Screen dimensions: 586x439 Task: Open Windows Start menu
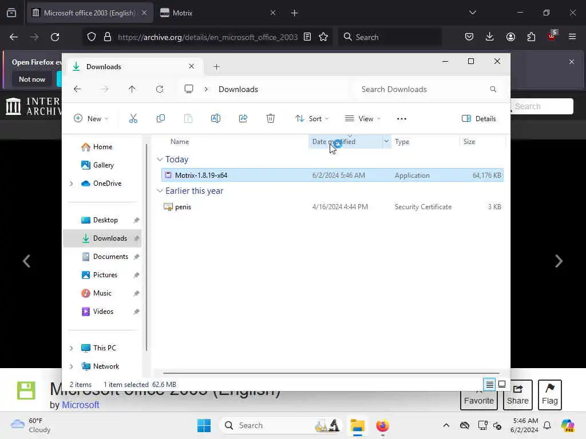[204, 425]
